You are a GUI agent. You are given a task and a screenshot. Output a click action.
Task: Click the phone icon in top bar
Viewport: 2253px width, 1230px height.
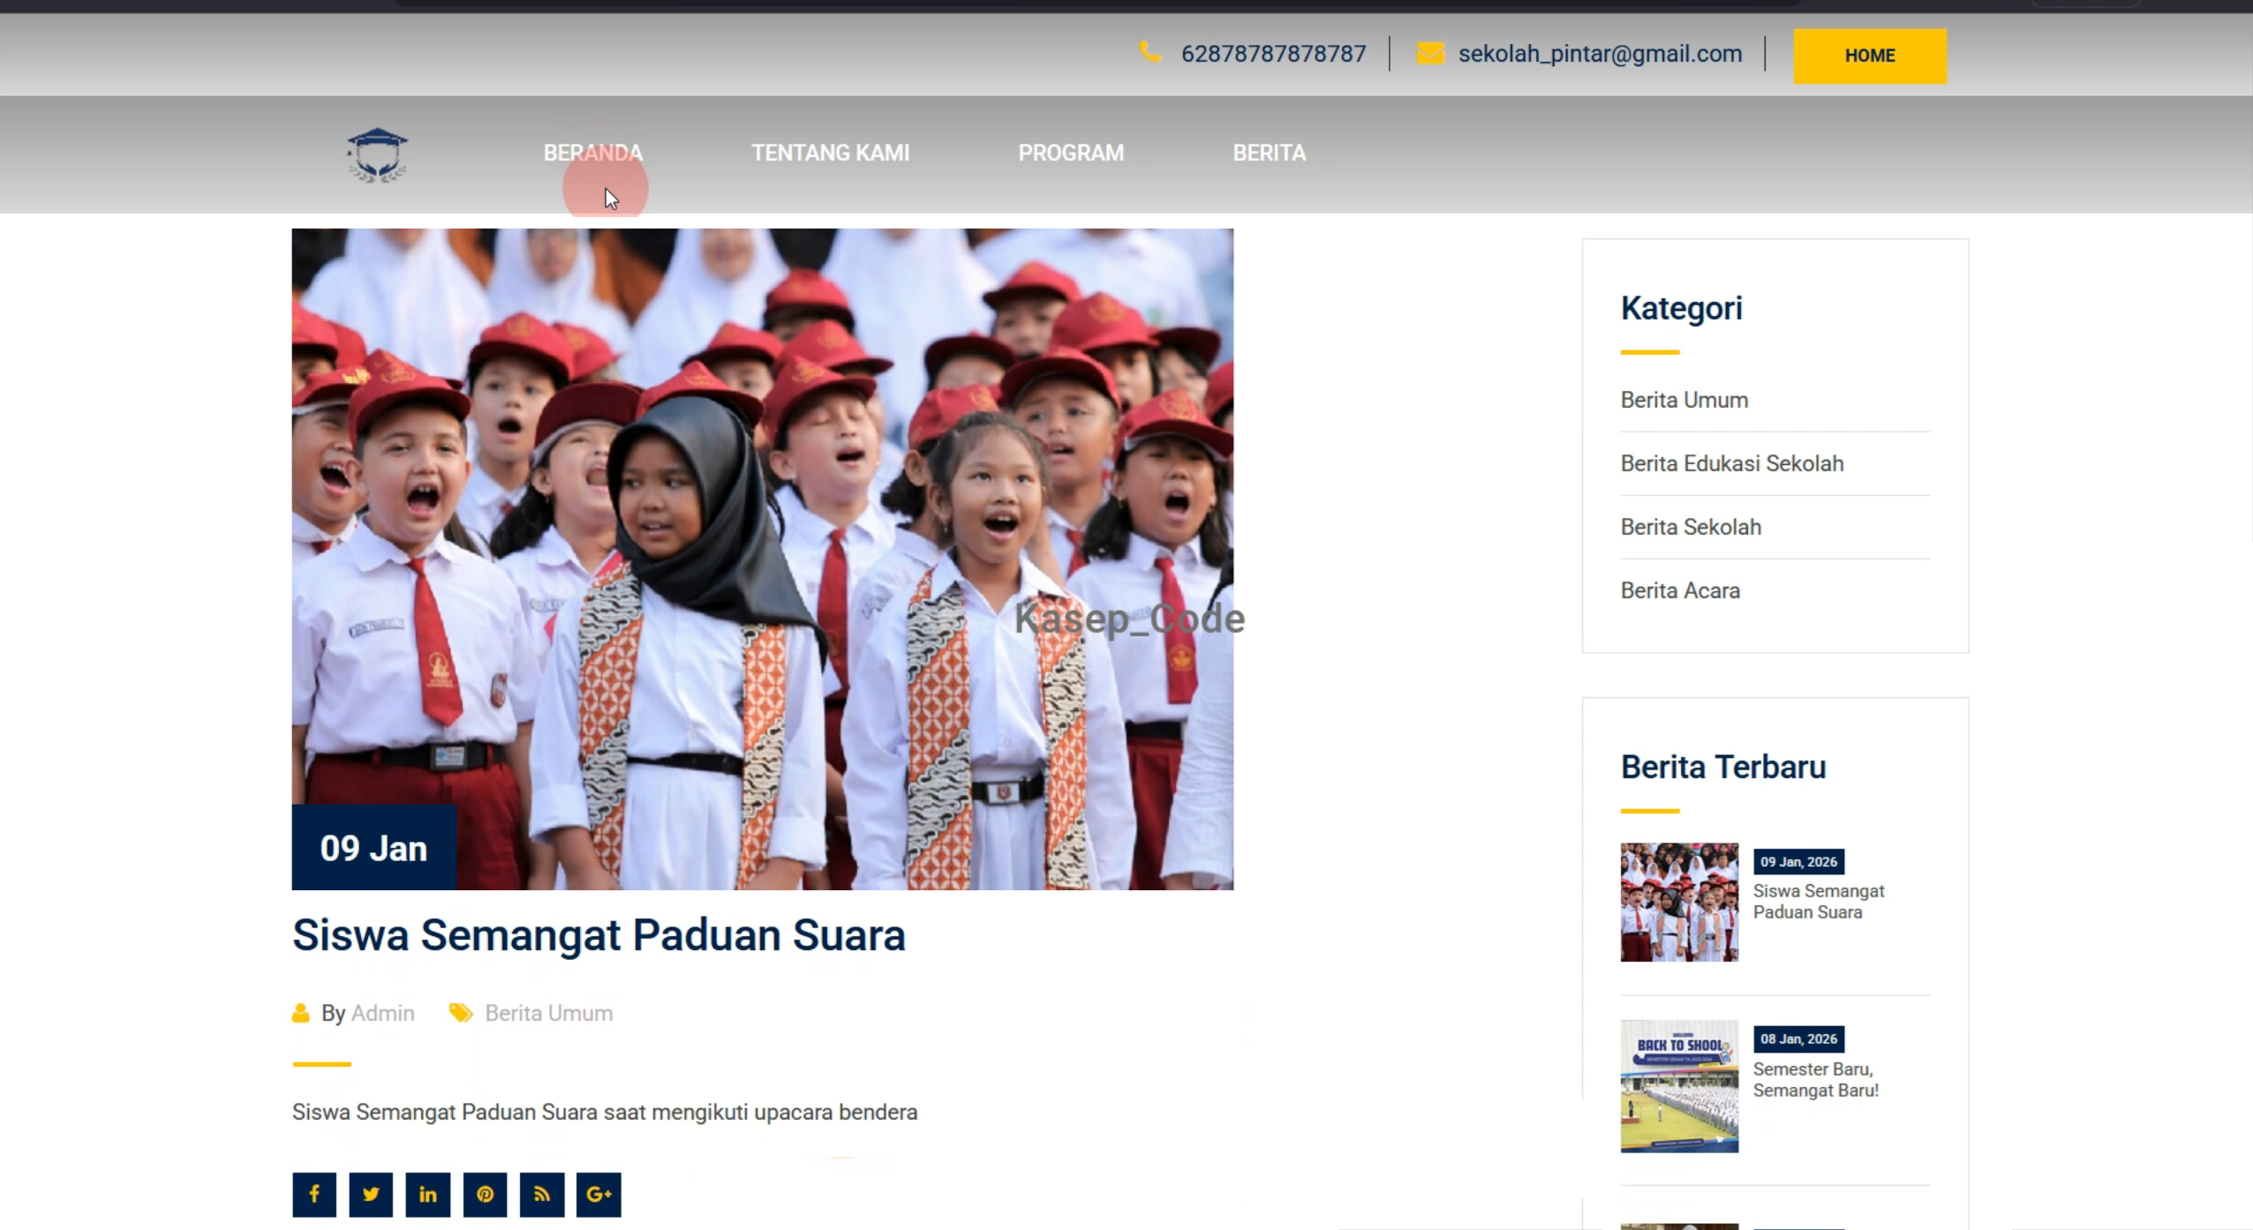pos(1149,52)
